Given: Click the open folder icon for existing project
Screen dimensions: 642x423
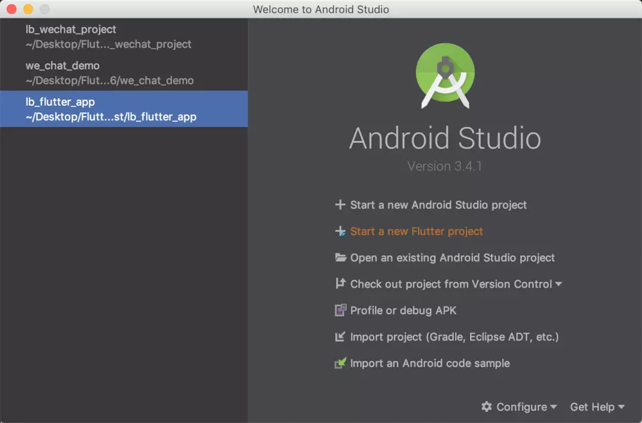Looking at the screenshot, I should 340,258.
